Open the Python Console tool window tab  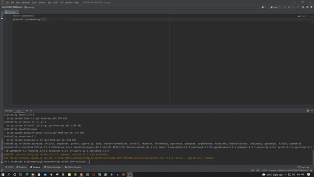73,167
